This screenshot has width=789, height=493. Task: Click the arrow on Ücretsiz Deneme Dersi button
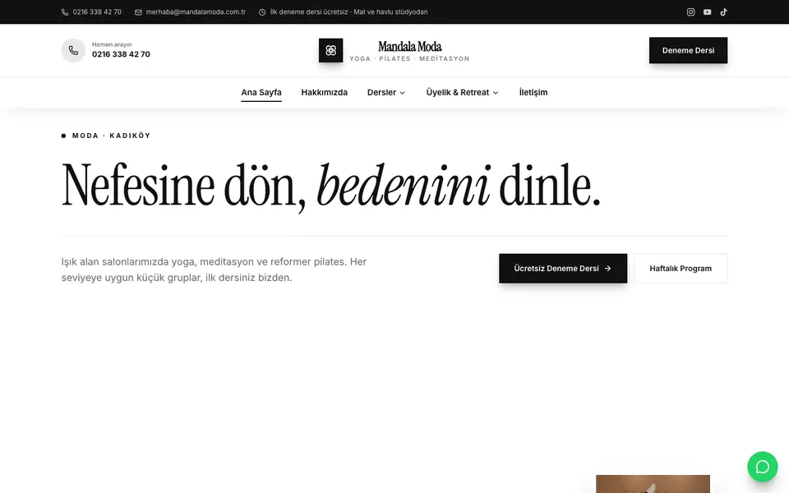[x=608, y=269]
